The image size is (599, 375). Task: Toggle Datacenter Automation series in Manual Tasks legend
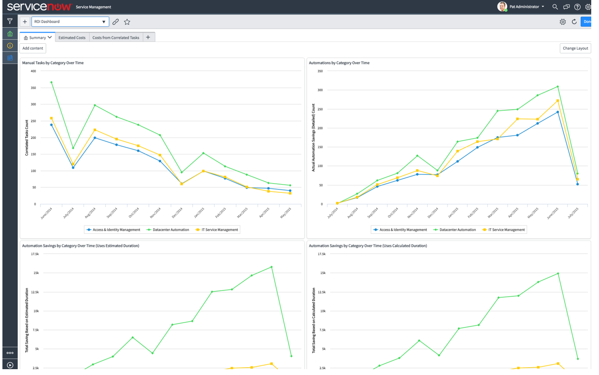pyautogui.click(x=168, y=230)
